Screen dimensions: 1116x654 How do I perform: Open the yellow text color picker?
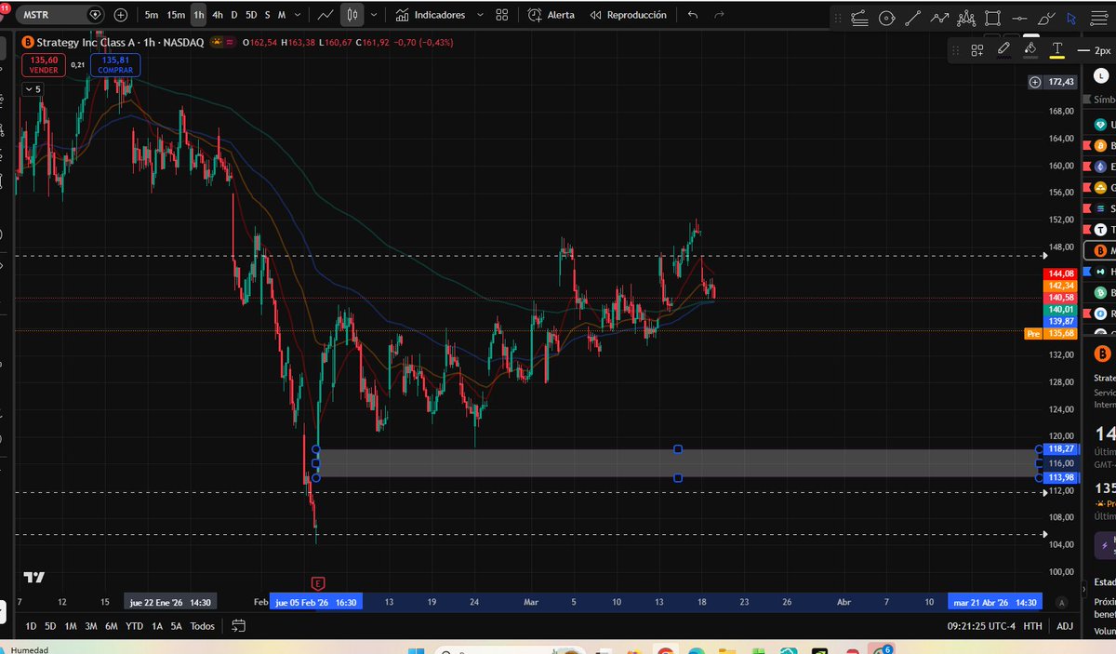point(1057,50)
